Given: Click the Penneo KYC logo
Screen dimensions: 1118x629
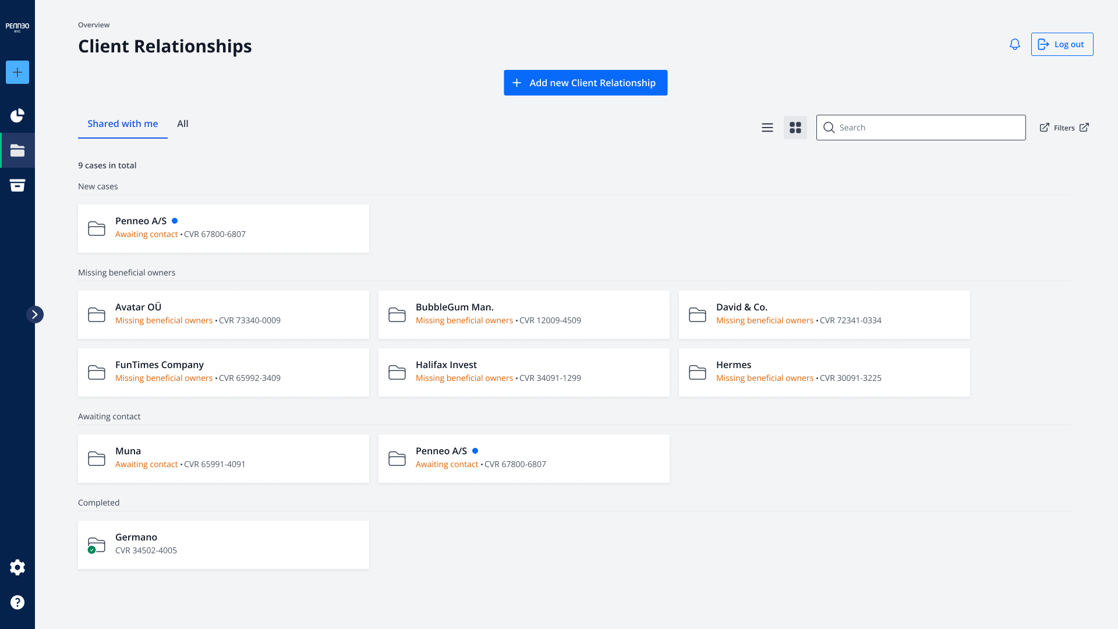Looking at the screenshot, I should pos(17,26).
